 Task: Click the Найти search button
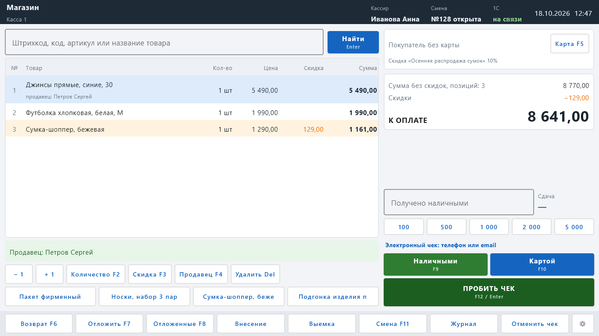353,42
